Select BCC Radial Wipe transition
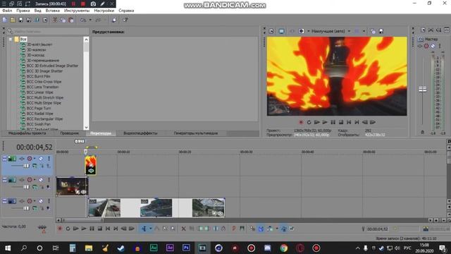Image resolution: width=451 pixels, height=254 pixels. coord(39,114)
